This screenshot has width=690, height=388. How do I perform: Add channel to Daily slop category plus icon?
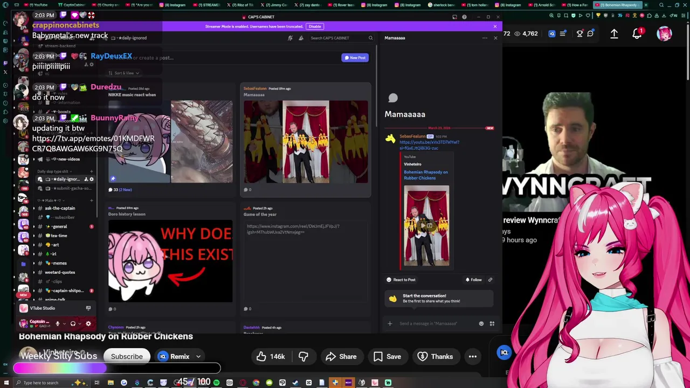pyautogui.click(x=91, y=171)
